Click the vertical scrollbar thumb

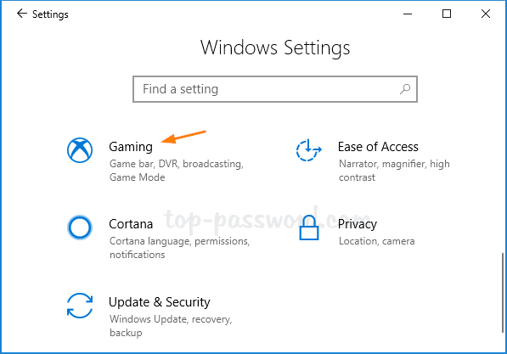[x=502, y=293]
